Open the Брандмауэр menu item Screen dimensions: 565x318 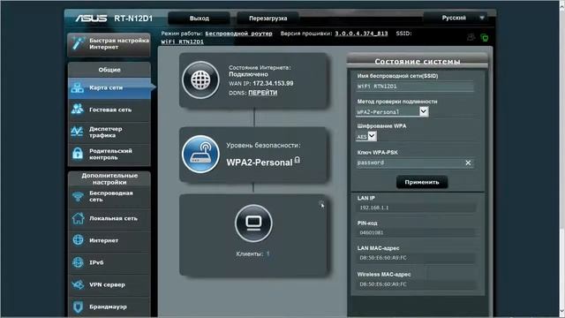click(109, 307)
